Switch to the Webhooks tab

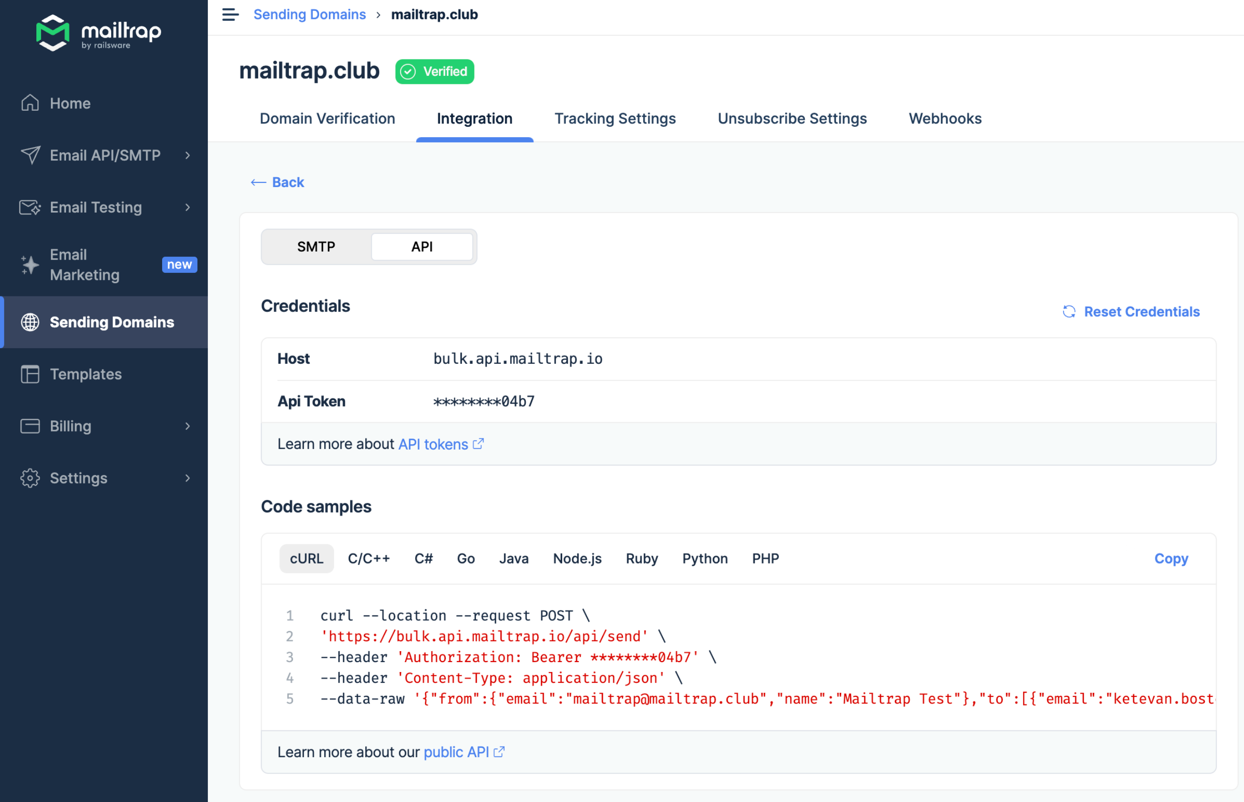point(945,119)
